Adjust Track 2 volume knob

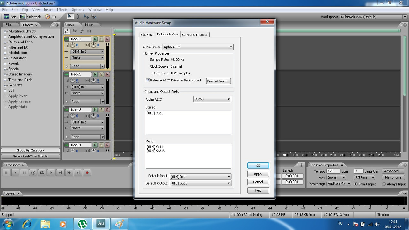(x=73, y=80)
